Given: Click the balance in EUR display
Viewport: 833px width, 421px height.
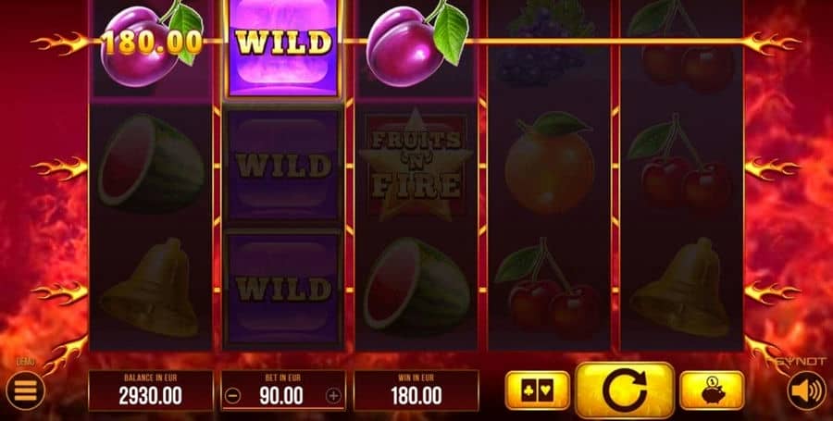Looking at the screenshot, I should tap(150, 390).
